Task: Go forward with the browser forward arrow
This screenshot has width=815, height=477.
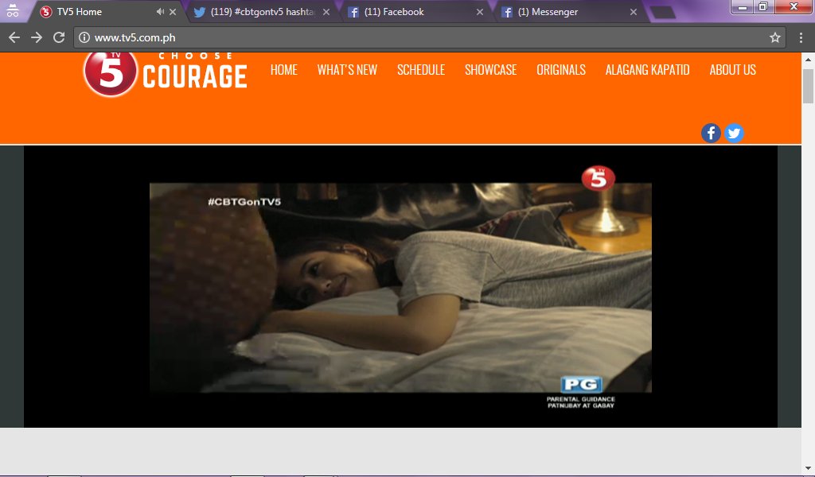Action: [x=37, y=37]
